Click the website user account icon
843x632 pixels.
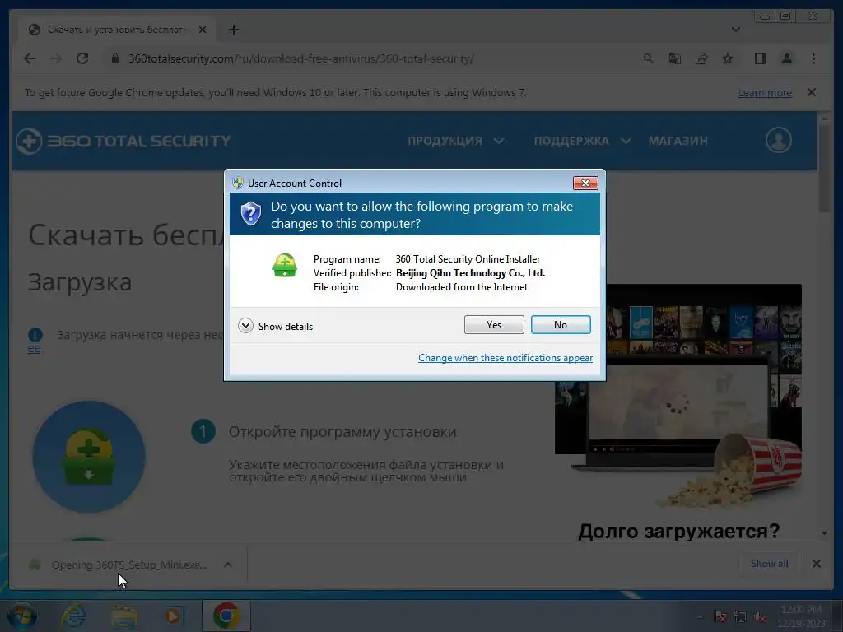tap(778, 140)
